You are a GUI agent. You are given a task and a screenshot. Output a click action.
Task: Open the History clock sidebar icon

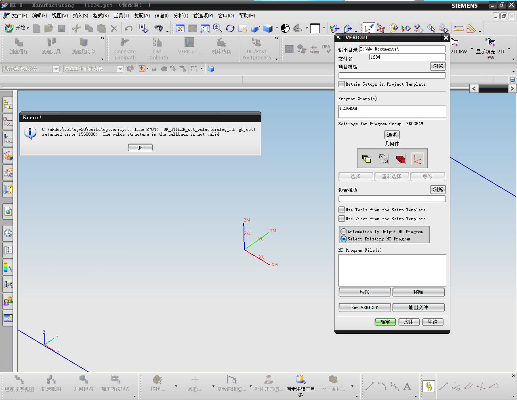8,233
